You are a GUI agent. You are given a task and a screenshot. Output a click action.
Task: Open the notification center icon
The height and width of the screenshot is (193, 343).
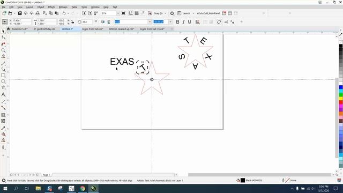pyautogui.click(x=335, y=188)
